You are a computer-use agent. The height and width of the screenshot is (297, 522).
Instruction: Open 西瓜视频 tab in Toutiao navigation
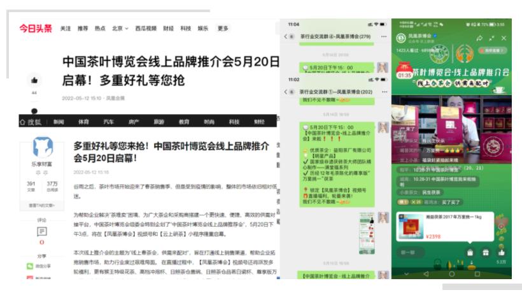[x=146, y=28]
